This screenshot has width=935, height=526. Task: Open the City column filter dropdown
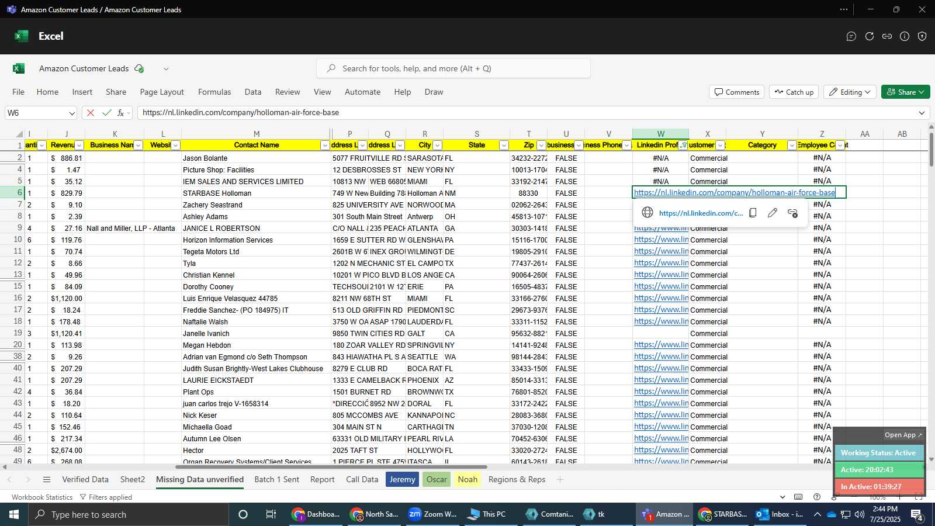(438, 146)
